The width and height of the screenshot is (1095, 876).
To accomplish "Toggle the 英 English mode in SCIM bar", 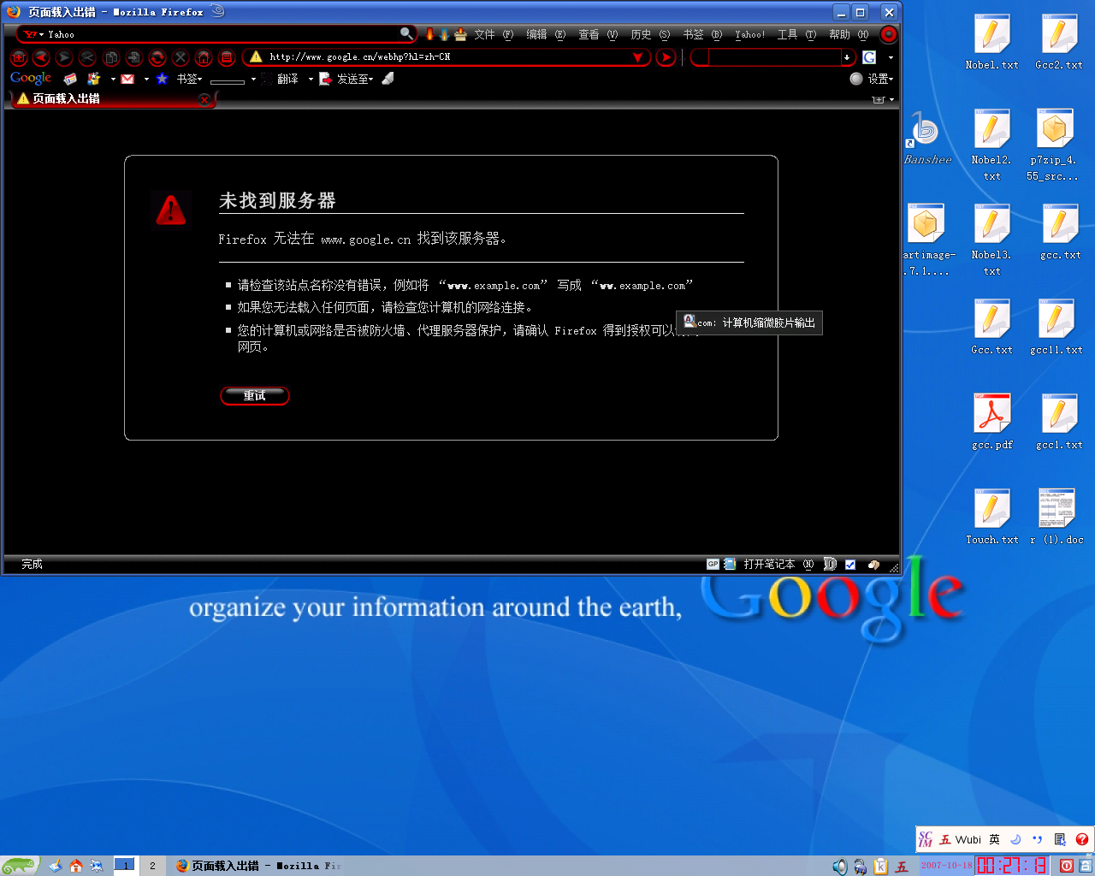I will pyautogui.click(x=994, y=839).
